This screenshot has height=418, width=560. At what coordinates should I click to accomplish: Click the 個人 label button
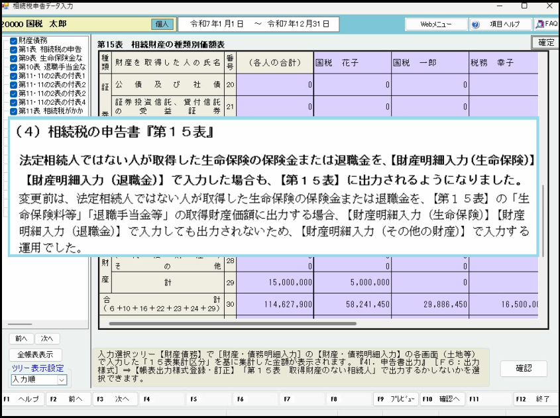(162, 25)
